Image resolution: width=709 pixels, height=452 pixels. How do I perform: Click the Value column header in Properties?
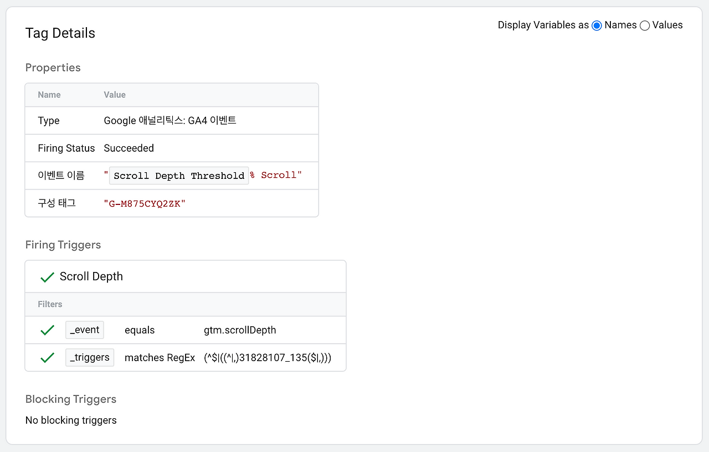point(115,95)
